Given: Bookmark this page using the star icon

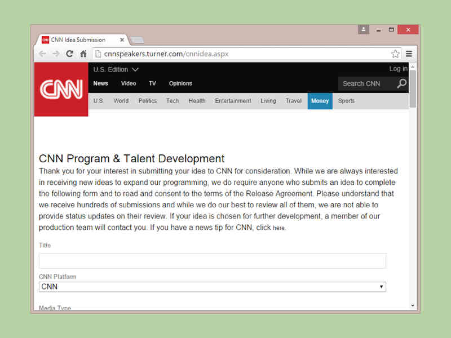Looking at the screenshot, I should tap(395, 54).
